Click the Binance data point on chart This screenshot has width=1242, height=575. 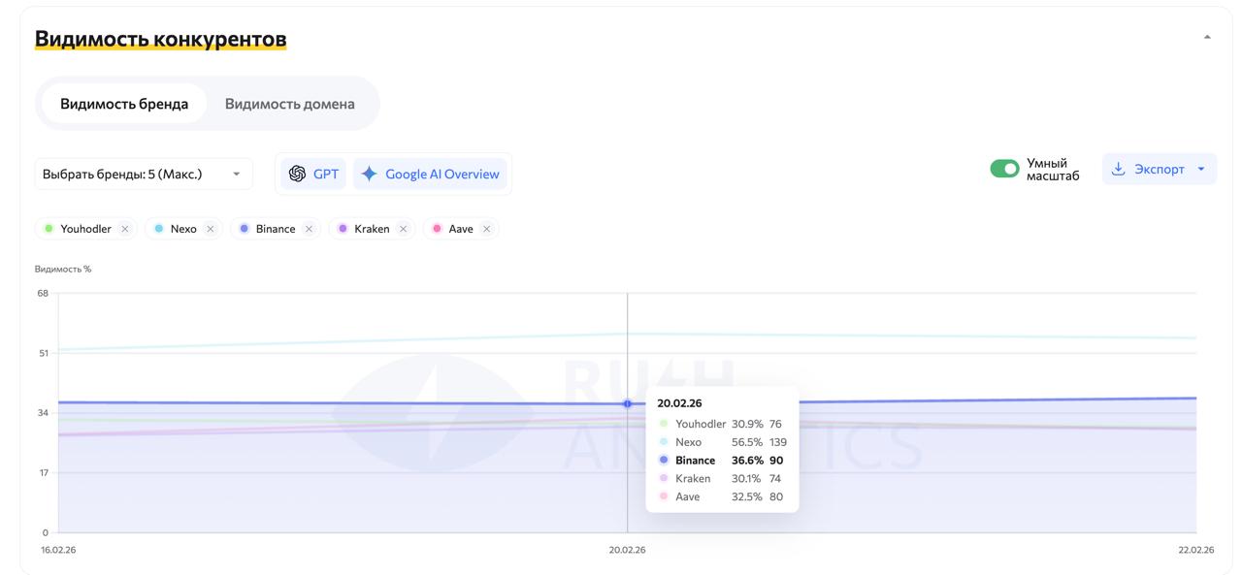[x=627, y=403]
